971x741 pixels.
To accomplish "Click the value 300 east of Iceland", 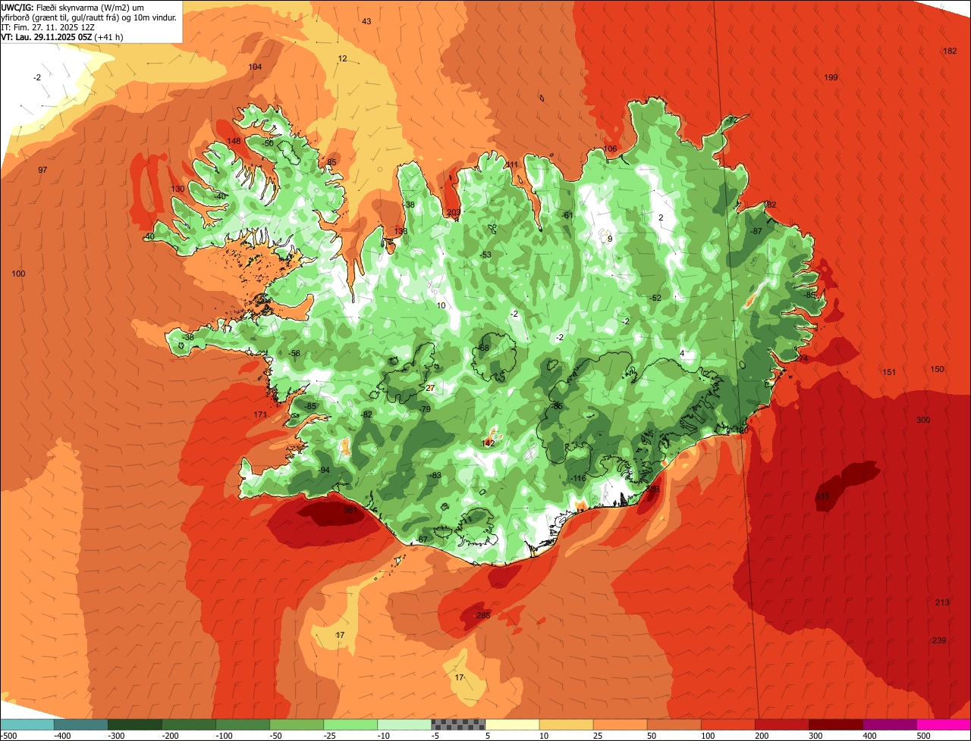I will click(x=923, y=420).
